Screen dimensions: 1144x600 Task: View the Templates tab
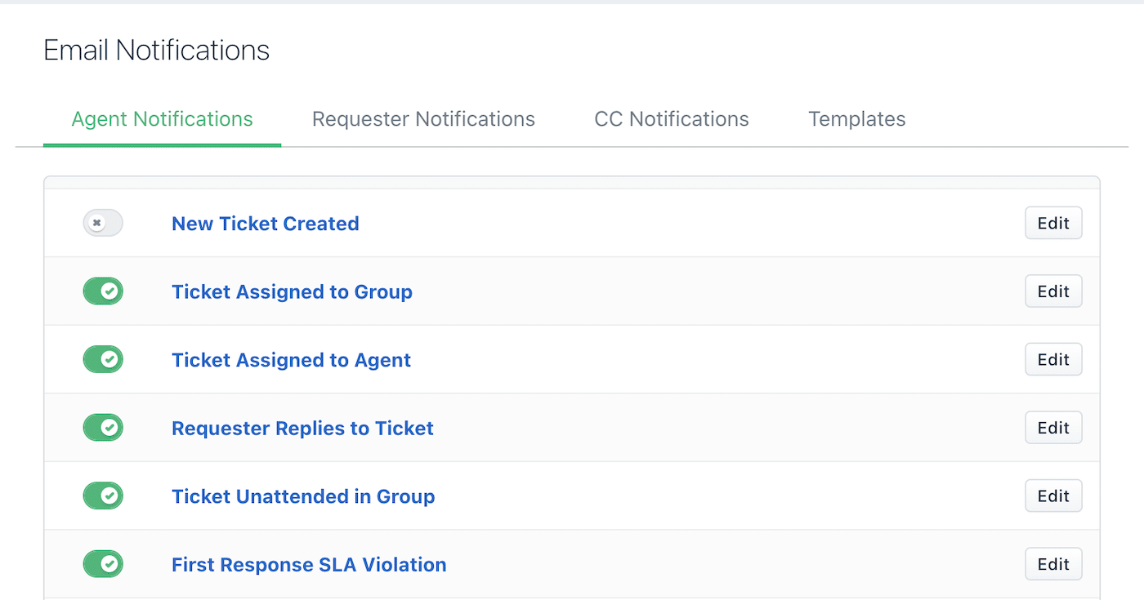856,118
